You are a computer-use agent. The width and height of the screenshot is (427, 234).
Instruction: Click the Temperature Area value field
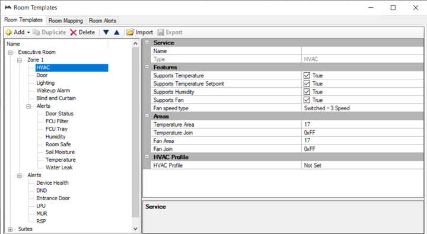point(362,124)
